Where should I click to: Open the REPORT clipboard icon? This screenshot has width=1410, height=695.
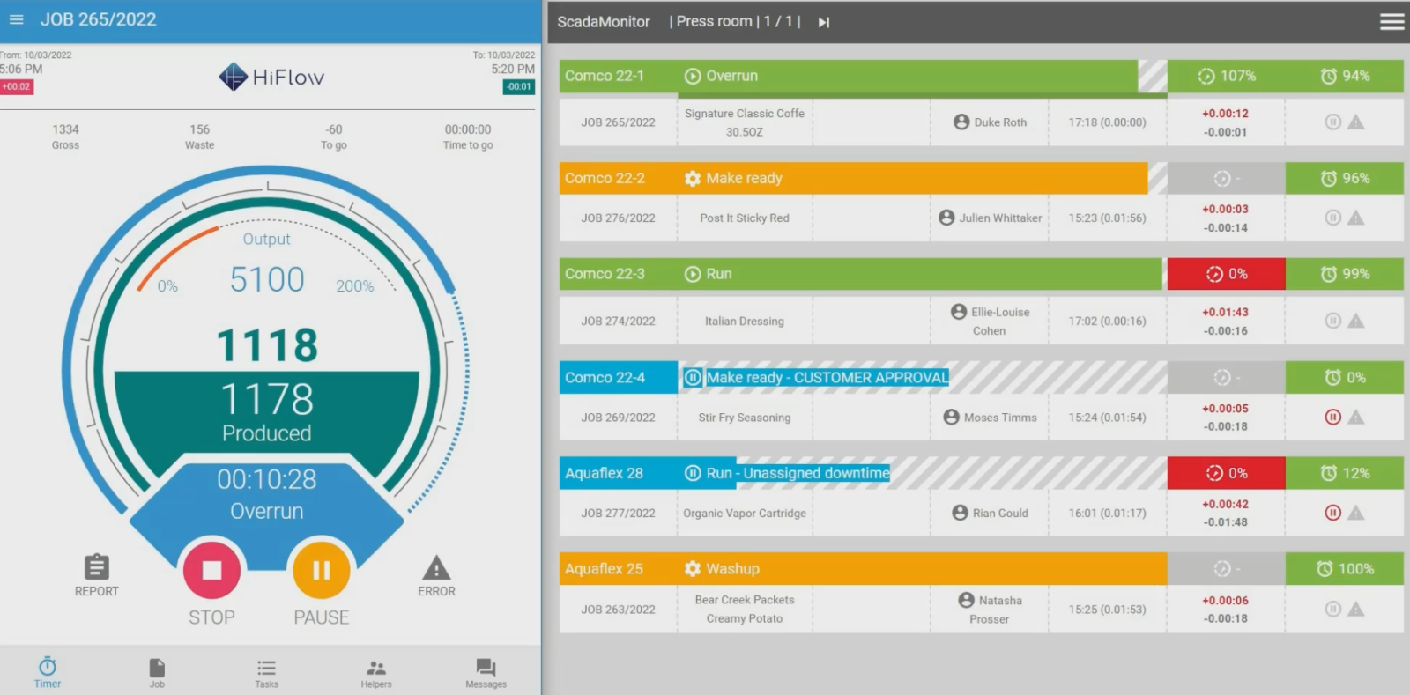tap(96, 566)
